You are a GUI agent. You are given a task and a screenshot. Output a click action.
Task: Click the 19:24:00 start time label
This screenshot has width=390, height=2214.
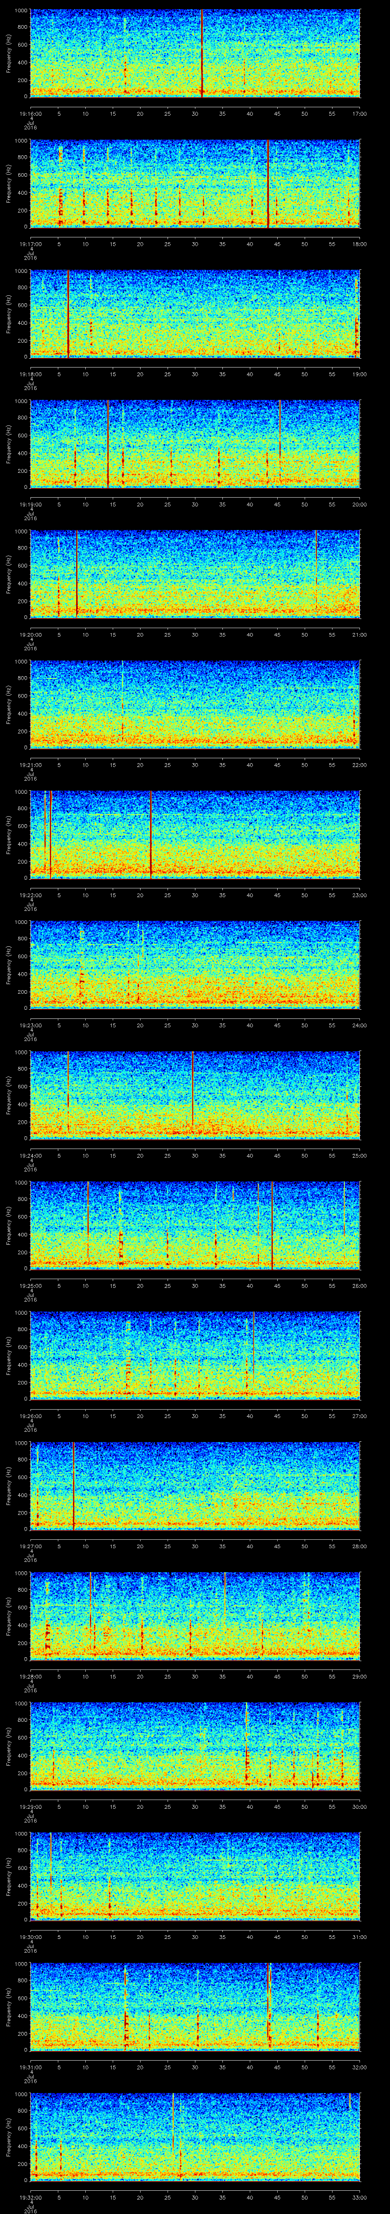tap(31, 1155)
